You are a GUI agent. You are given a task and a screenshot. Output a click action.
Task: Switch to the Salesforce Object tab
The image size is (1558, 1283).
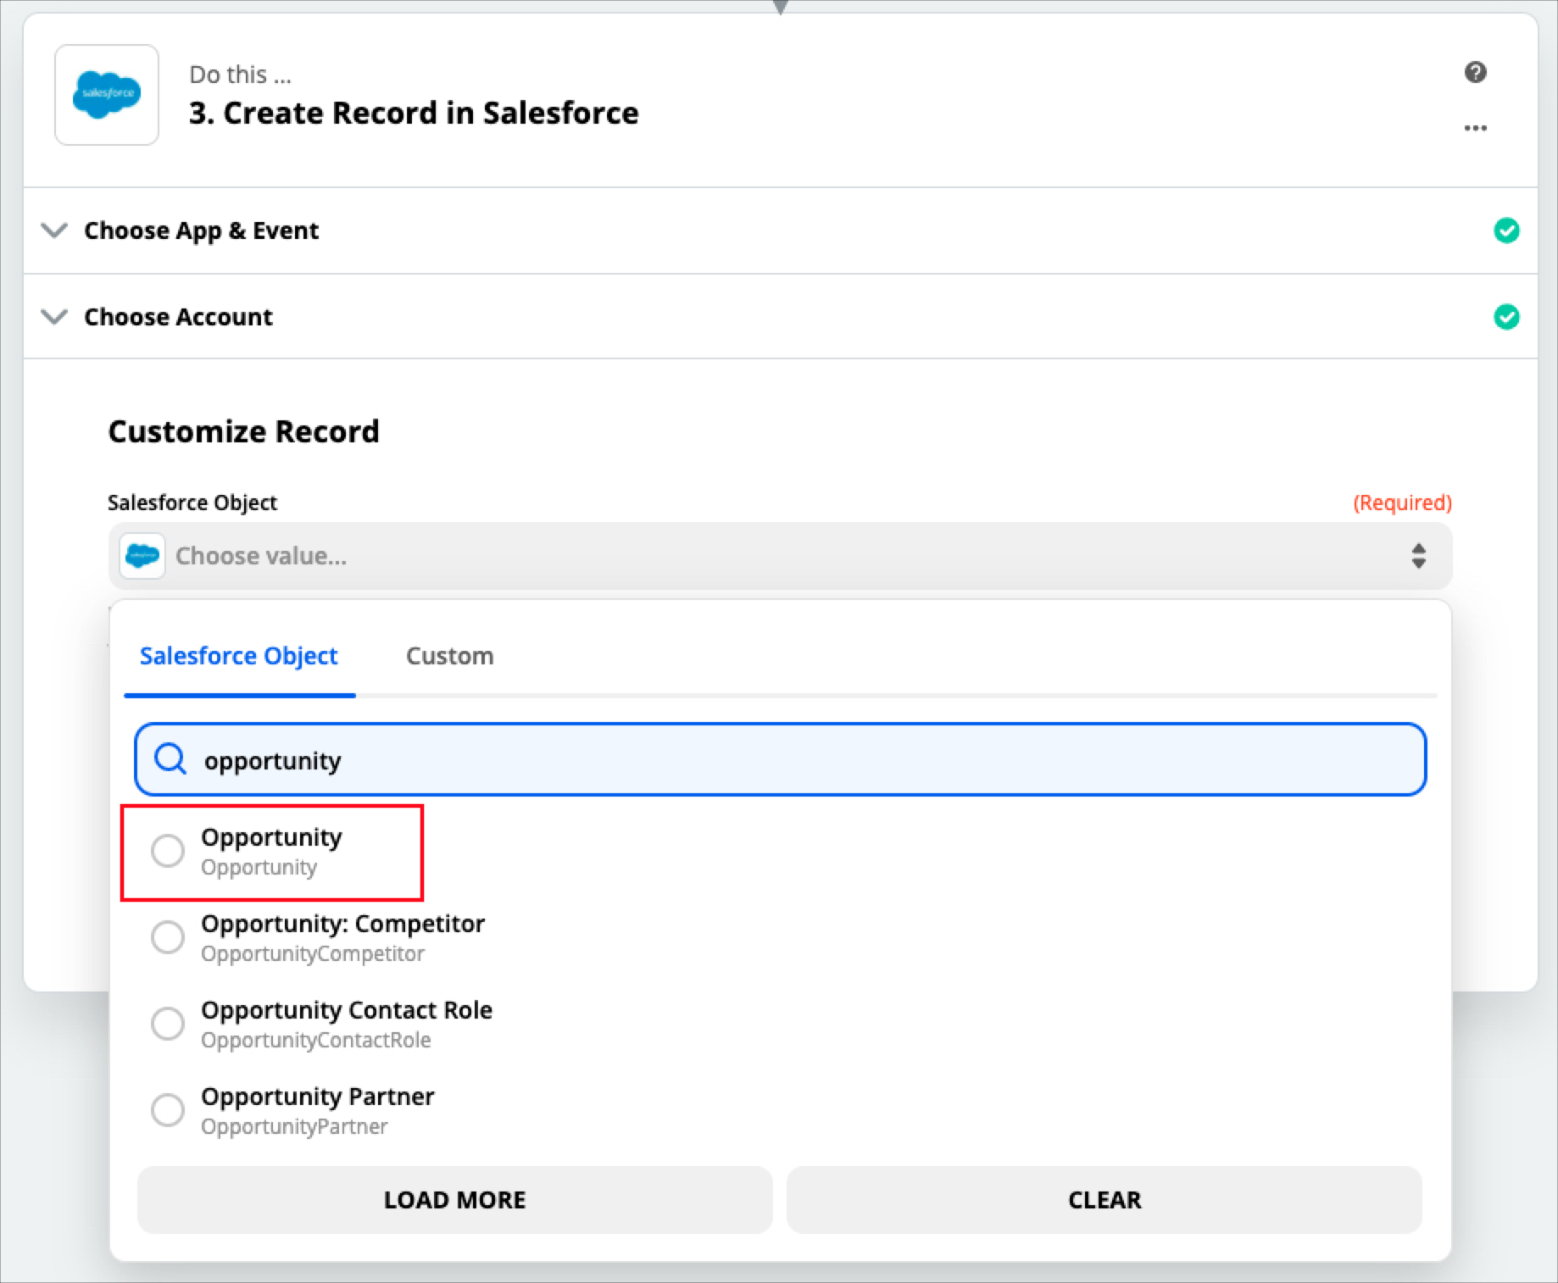(x=239, y=656)
